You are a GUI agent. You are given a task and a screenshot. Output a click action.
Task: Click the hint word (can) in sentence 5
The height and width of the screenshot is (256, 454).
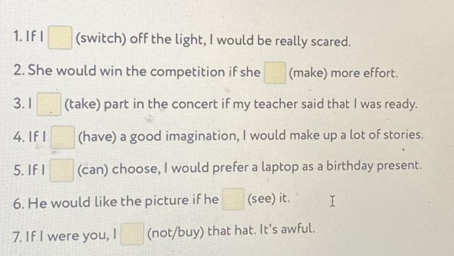[x=93, y=169]
